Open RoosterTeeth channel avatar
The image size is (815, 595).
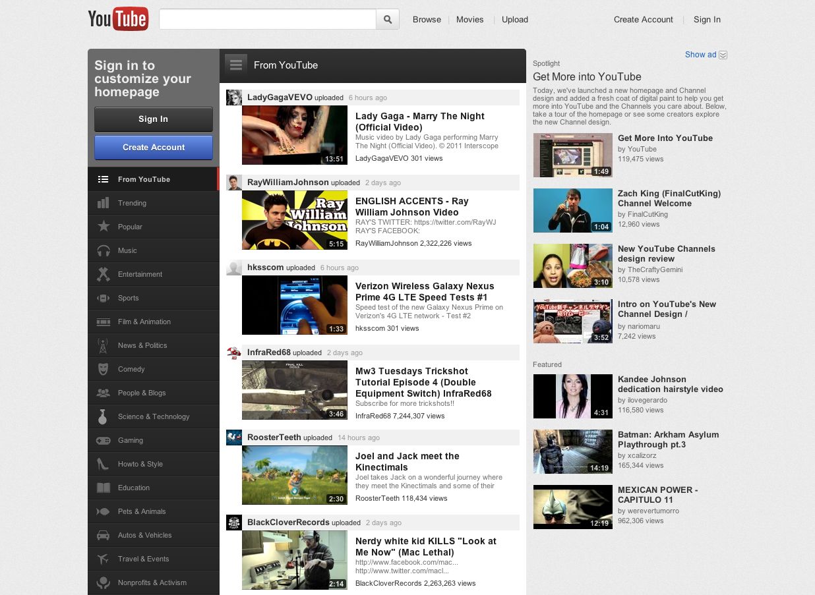pyautogui.click(x=234, y=438)
